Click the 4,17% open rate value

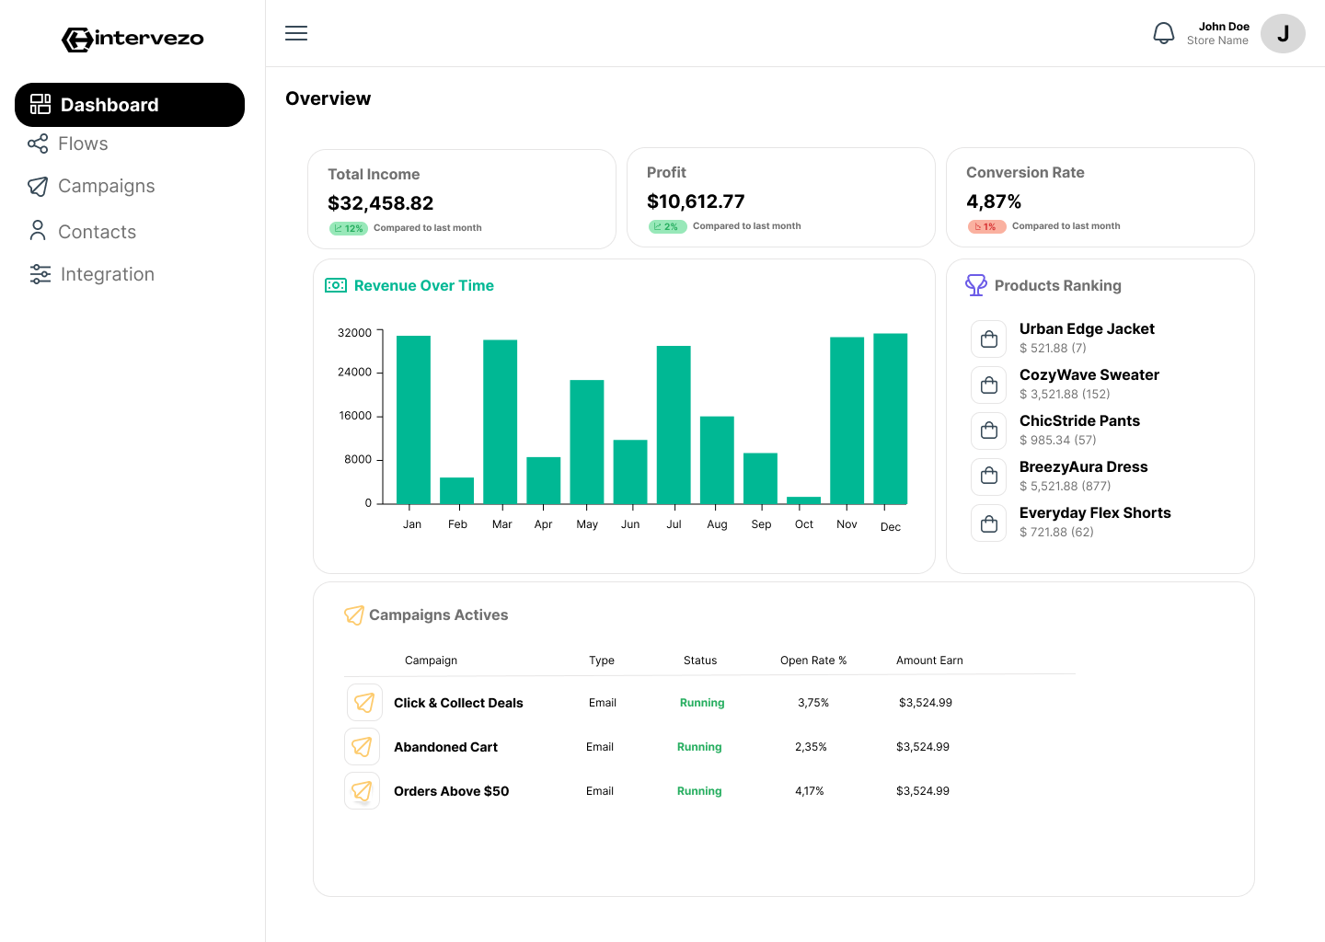[810, 791]
